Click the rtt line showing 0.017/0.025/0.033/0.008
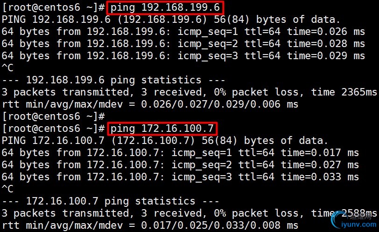The image size is (379, 232). 150,225
